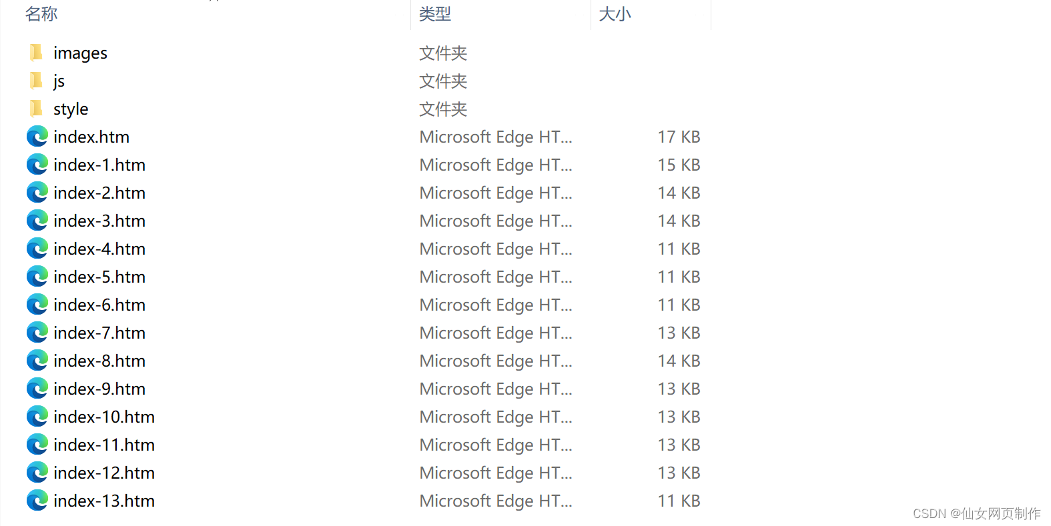Click the Edge icon beside index-13.htm
This screenshot has width=1051, height=526.
37,501
